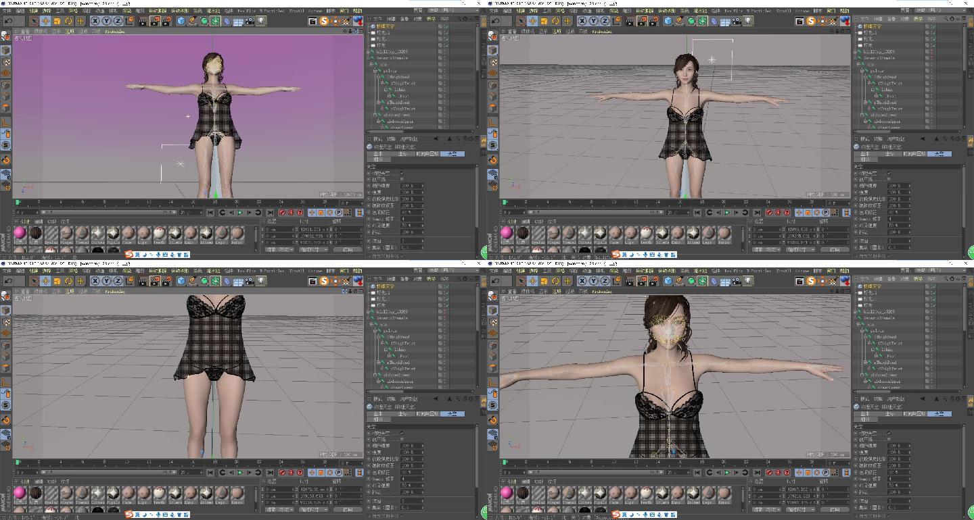This screenshot has width=974, height=520.
Task: Toggle autokeying button in top-left window timeline
Action: 291,213
